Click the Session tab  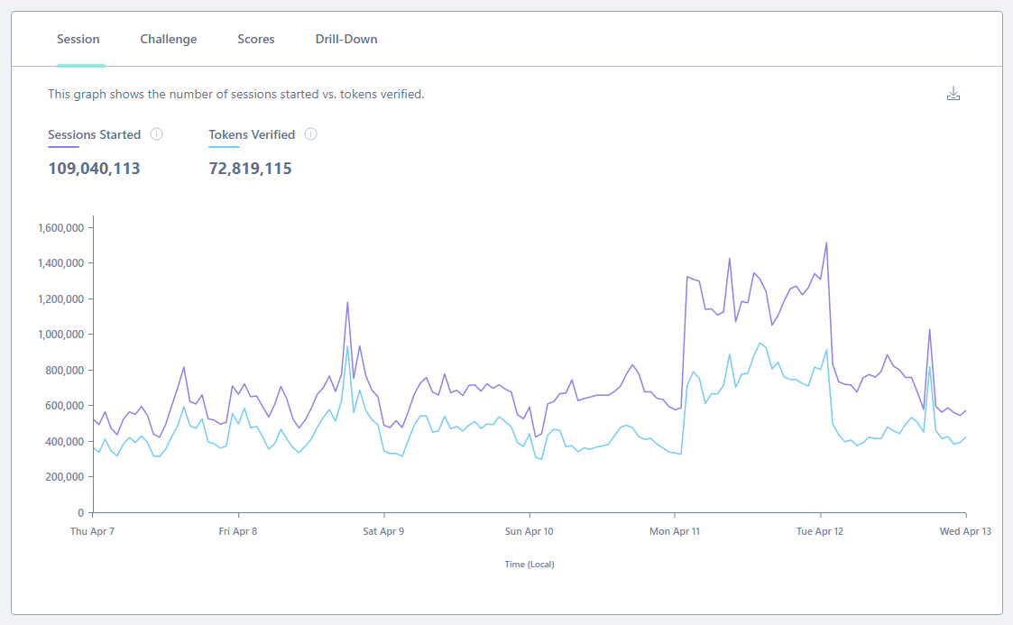[78, 39]
